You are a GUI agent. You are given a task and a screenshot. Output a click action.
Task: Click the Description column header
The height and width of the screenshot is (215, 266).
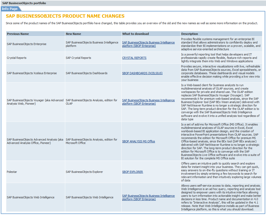[189, 34]
